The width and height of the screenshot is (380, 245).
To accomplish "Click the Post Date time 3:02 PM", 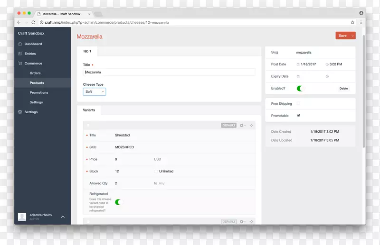I will pyautogui.click(x=336, y=64).
